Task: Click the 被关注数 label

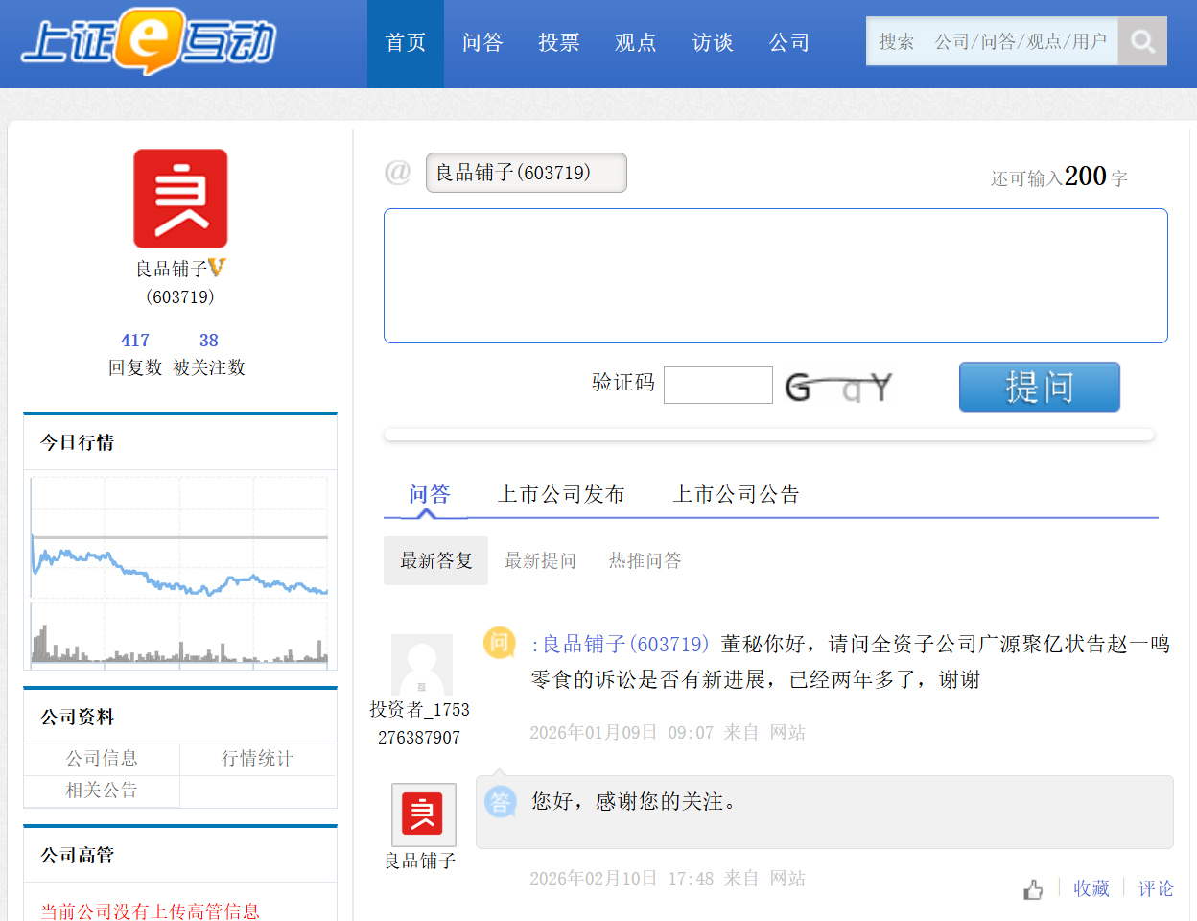Action: [x=209, y=367]
